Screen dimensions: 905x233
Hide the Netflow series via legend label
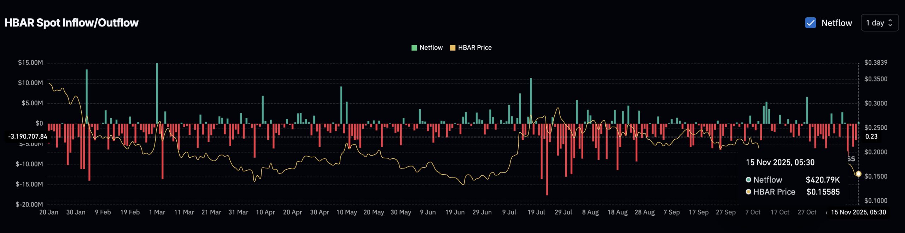coord(431,48)
